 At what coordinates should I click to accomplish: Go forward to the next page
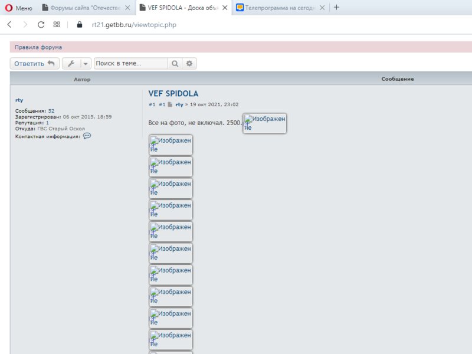click(x=25, y=25)
